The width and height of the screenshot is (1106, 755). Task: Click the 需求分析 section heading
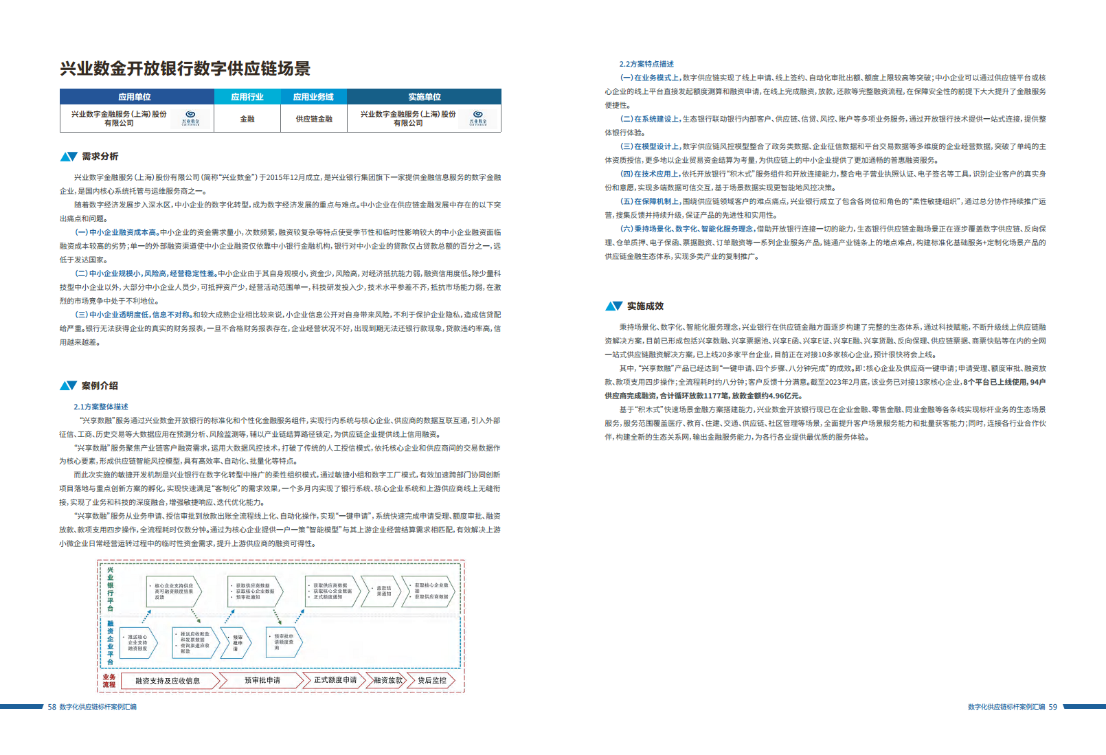[x=100, y=157]
